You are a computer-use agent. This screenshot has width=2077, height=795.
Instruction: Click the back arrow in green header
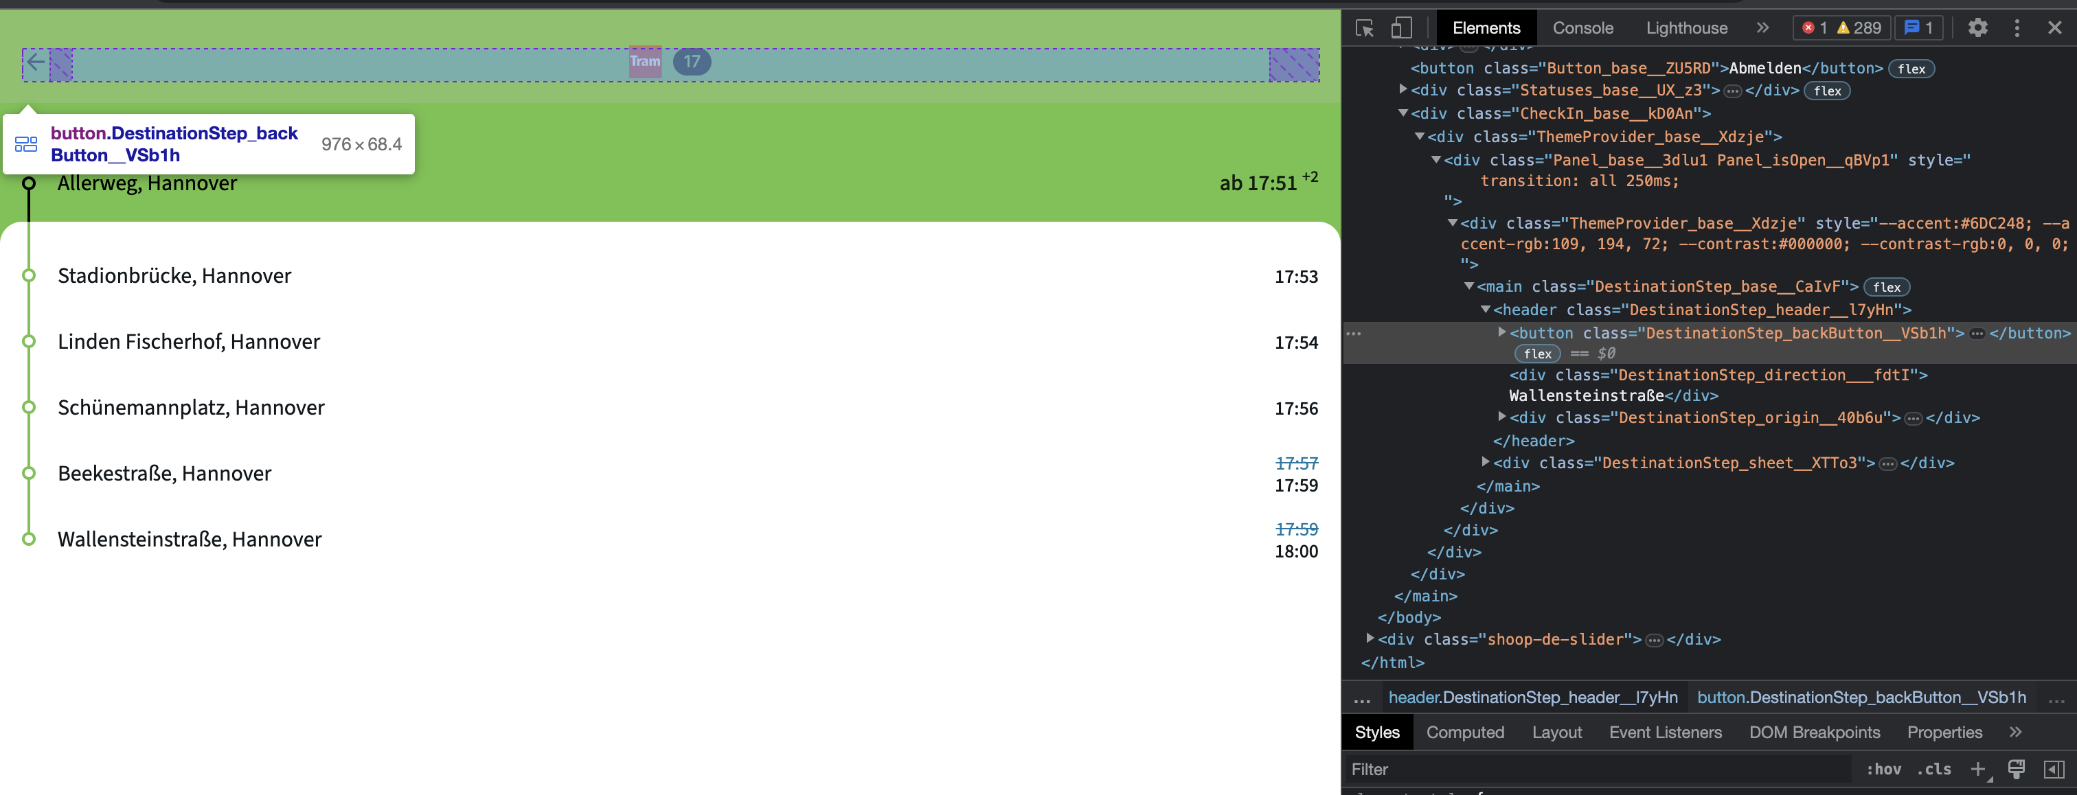point(36,62)
